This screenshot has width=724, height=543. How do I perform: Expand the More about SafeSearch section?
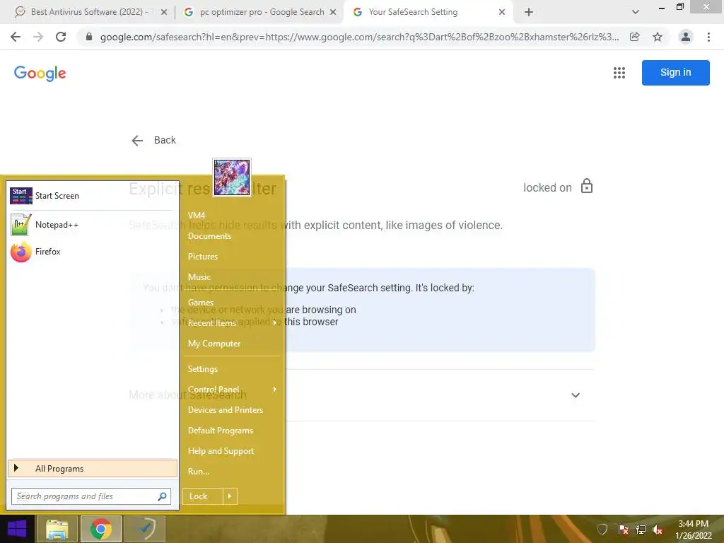tap(576, 395)
